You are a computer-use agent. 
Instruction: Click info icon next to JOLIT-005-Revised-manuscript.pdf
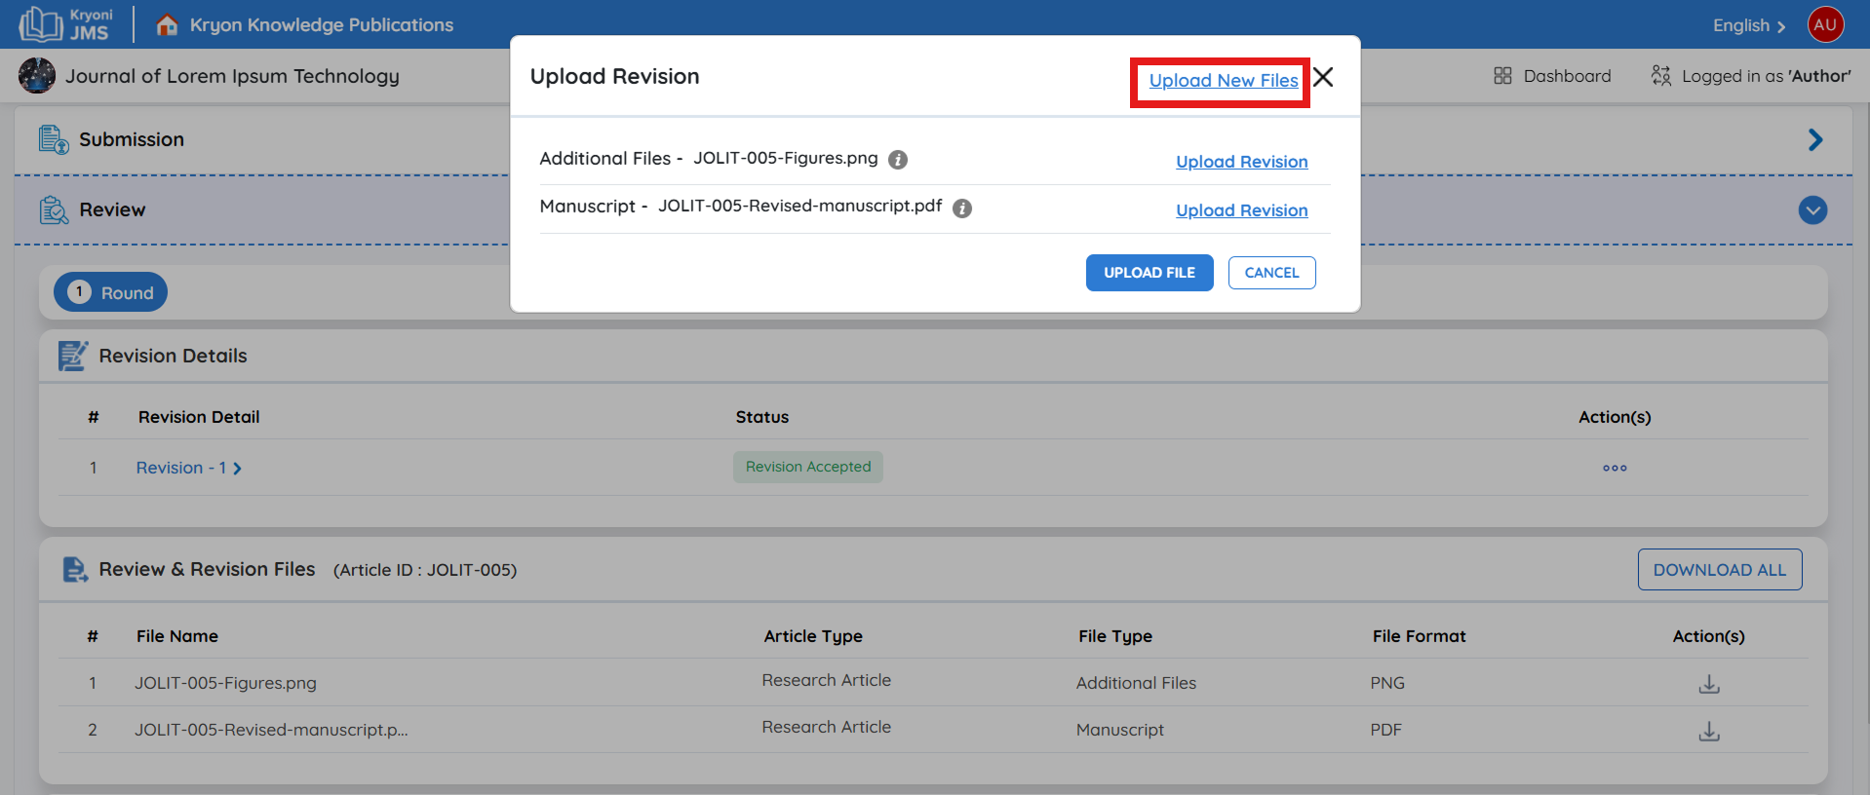point(962,208)
